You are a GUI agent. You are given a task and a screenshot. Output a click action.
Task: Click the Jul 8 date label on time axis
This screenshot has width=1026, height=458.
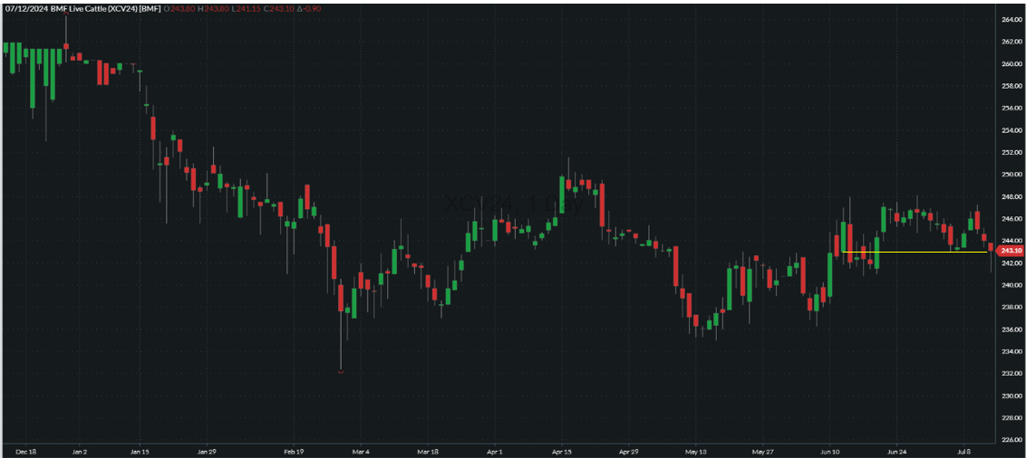point(964,451)
